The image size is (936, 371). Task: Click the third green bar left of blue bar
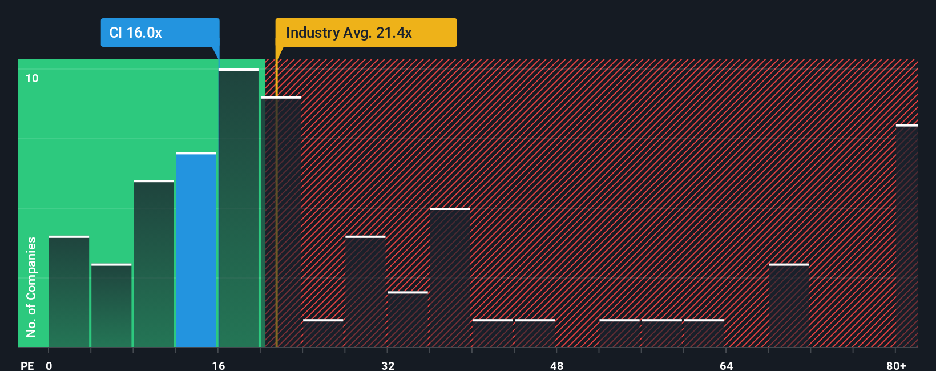(x=69, y=292)
